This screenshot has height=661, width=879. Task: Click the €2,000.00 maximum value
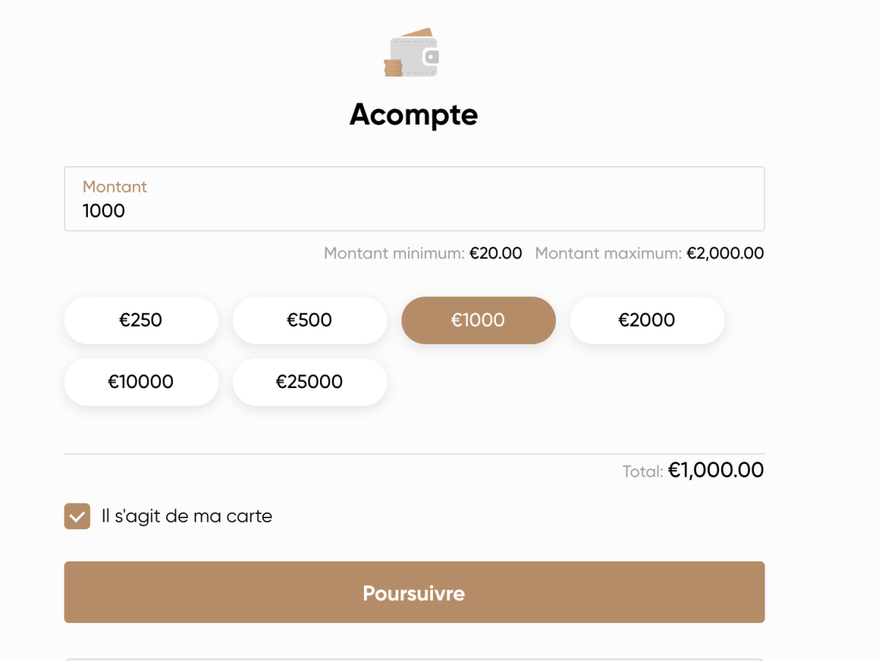click(725, 253)
